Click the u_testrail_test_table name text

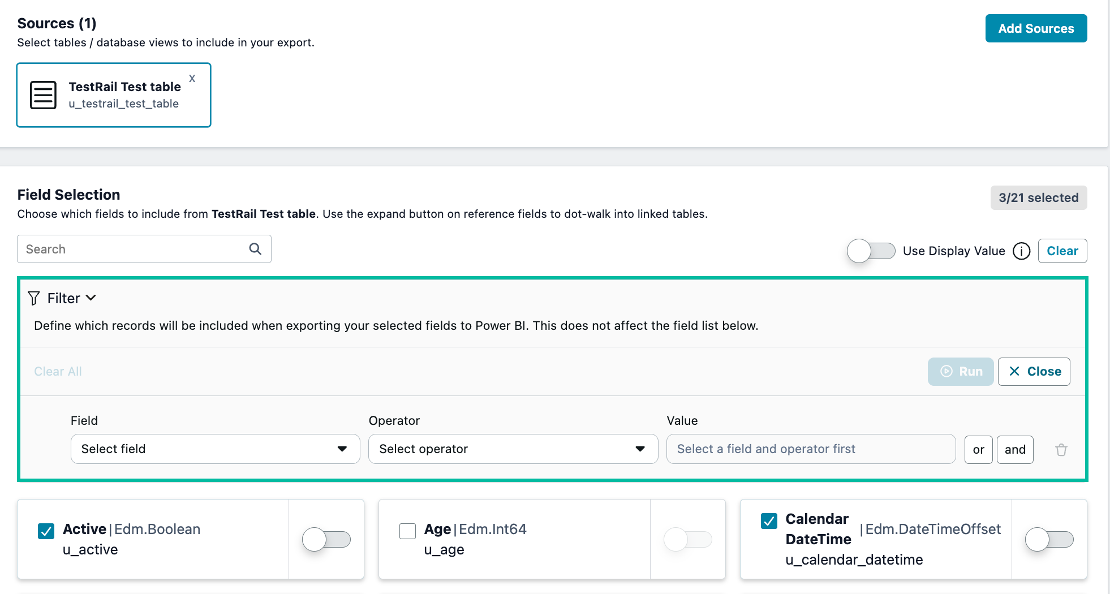tap(124, 104)
